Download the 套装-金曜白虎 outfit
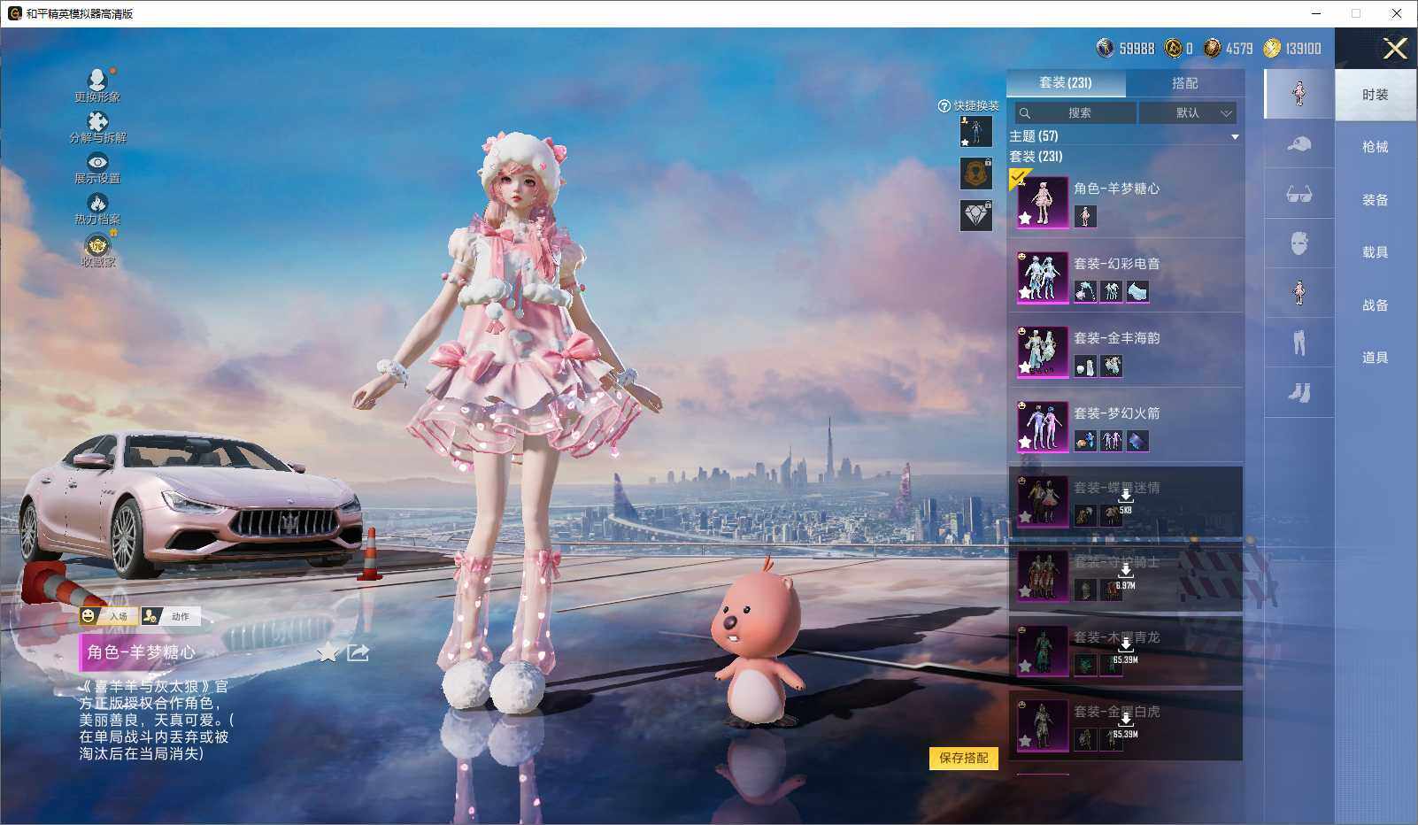 [1125, 720]
